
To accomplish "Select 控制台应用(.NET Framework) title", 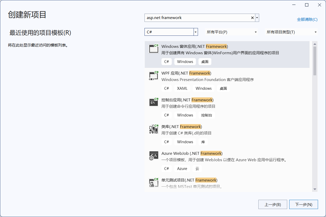I will (187, 100).
